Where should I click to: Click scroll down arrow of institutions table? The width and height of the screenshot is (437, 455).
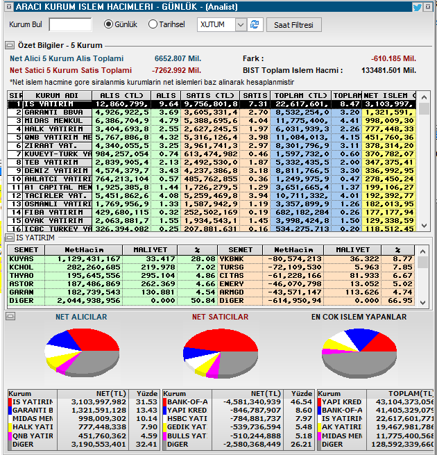[424, 226]
